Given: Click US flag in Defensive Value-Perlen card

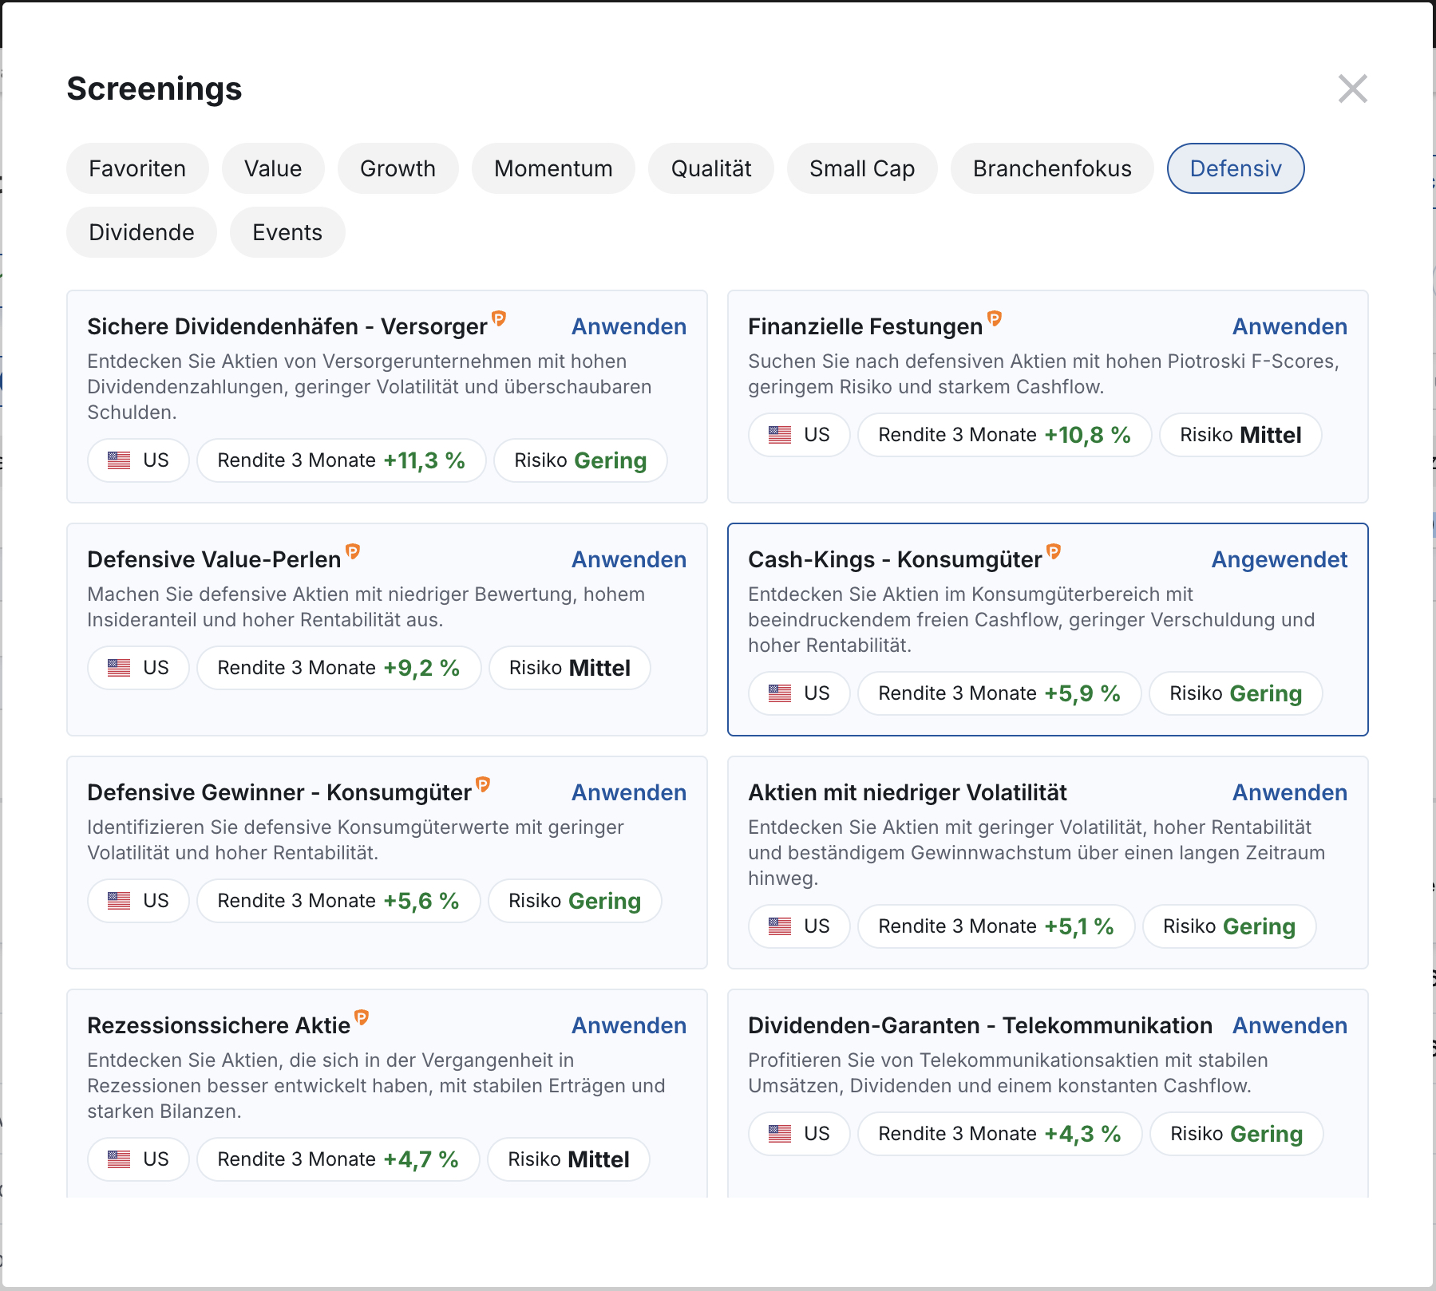Looking at the screenshot, I should pyautogui.click(x=119, y=668).
